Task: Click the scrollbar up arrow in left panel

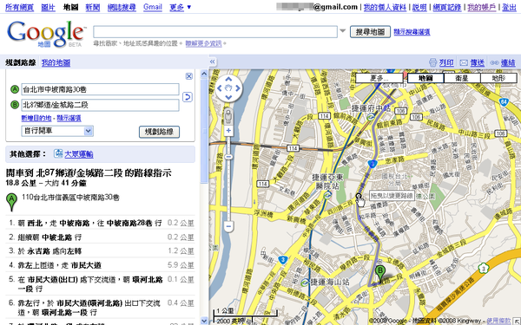Action: click(x=204, y=74)
